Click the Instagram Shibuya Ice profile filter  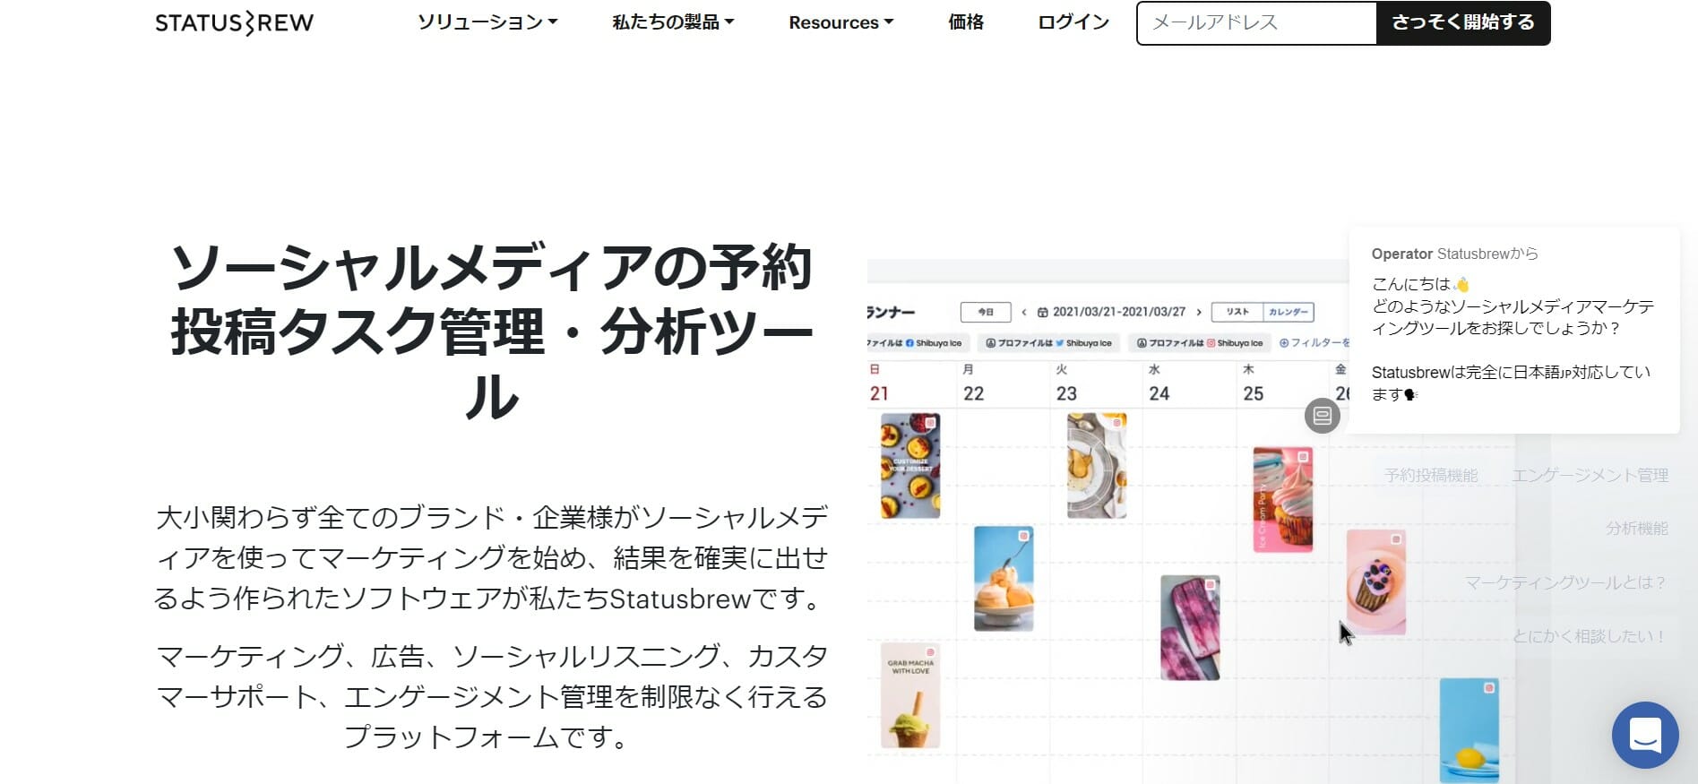(1200, 342)
